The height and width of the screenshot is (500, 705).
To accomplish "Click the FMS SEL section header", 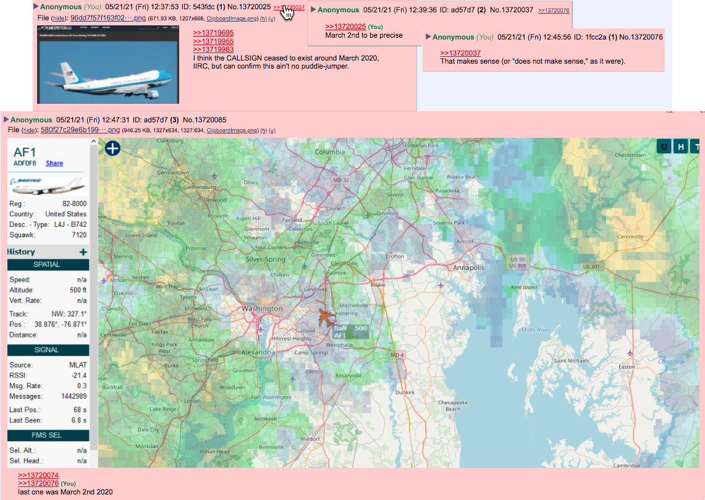I will tap(48, 435).
